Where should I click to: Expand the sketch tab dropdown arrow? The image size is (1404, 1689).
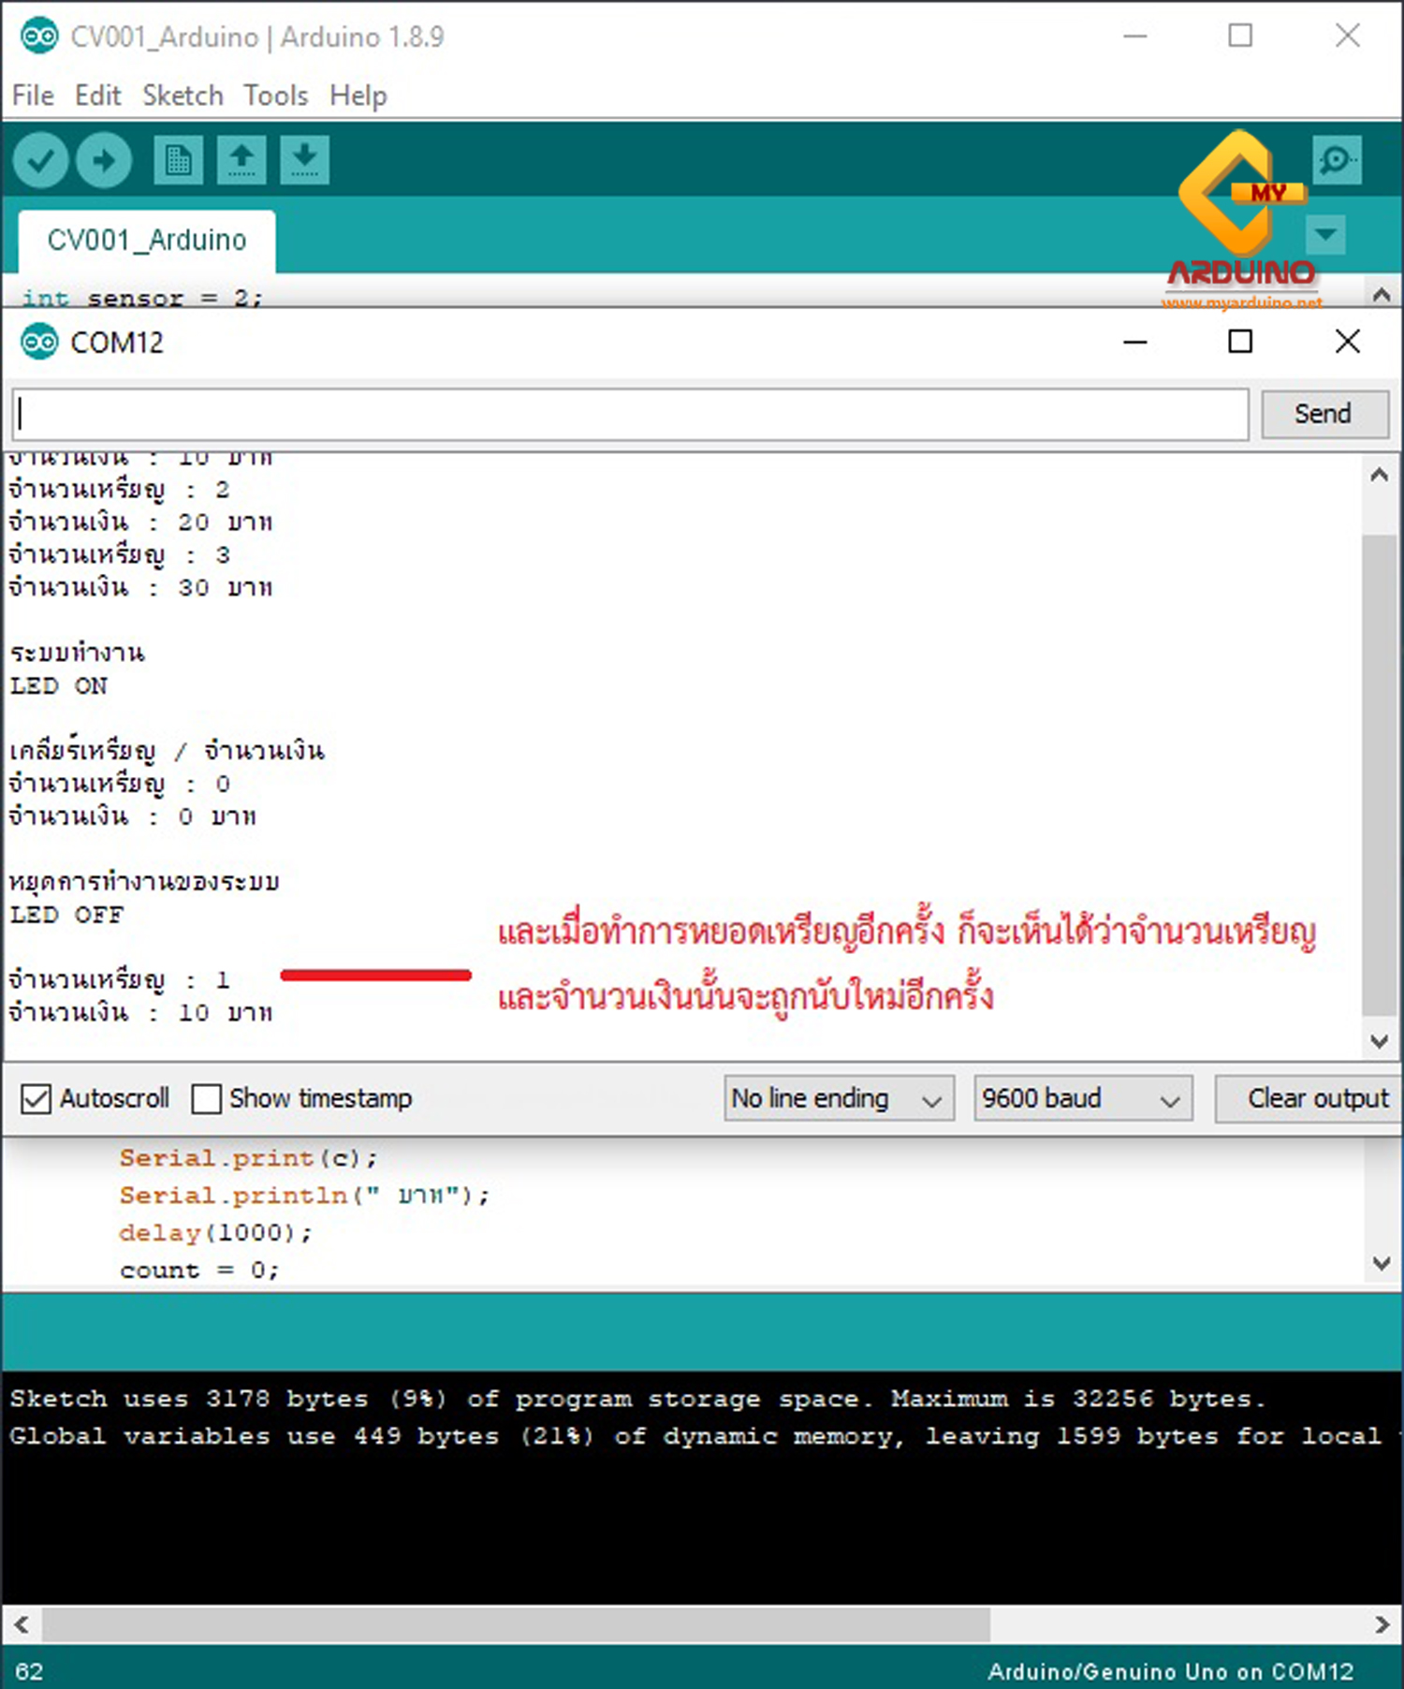[1325, 234]
